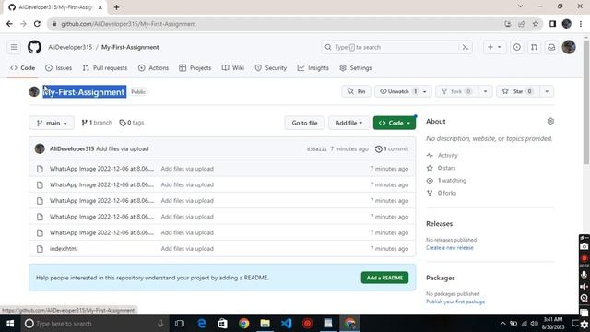
Task: Click the Windows Start button
Action: point(10,324)
